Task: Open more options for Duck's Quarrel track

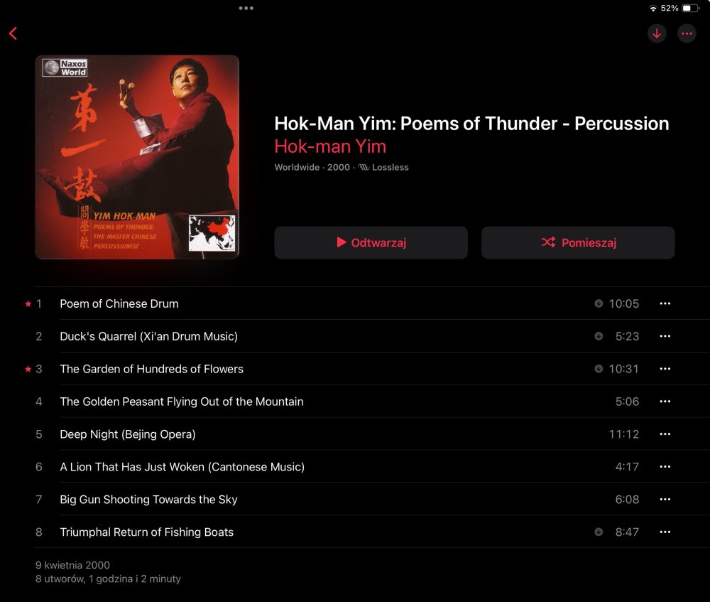Action: 665,336
